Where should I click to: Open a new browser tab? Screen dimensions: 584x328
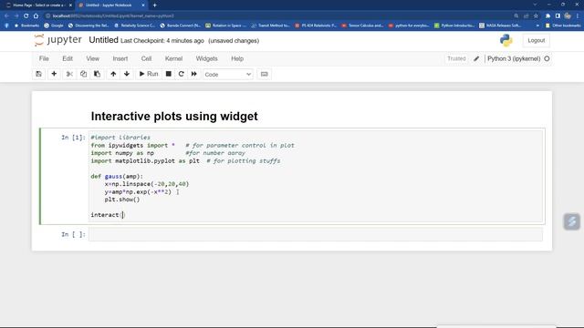click(x=154, y=5)
